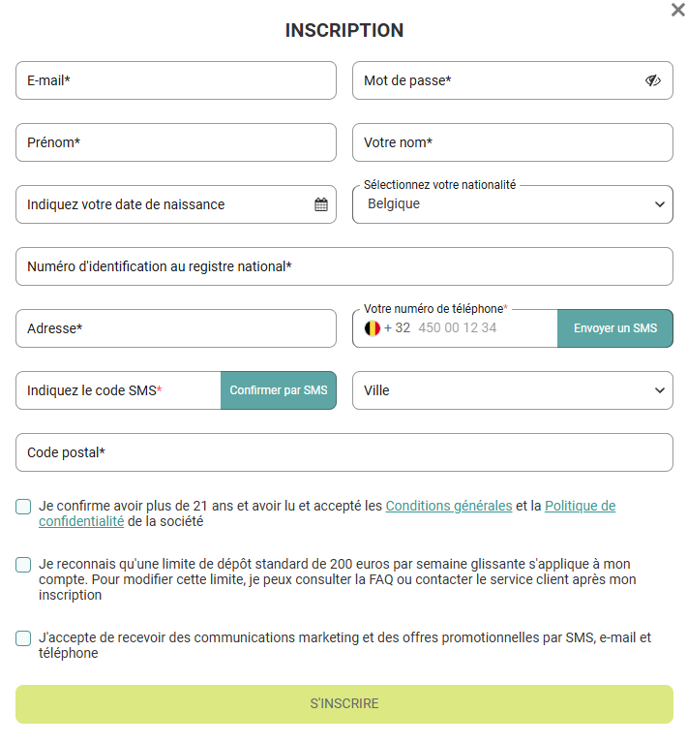Enable marketing communications checkbox
This screenshot has height=744, width=687.
pos(23,637)
